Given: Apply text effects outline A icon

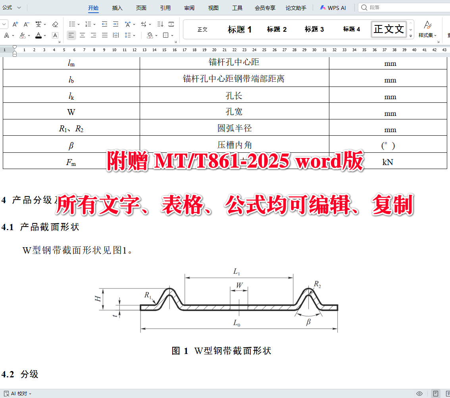Looking at the screenshot, I should pyautogui.click(x=7, y=35).
